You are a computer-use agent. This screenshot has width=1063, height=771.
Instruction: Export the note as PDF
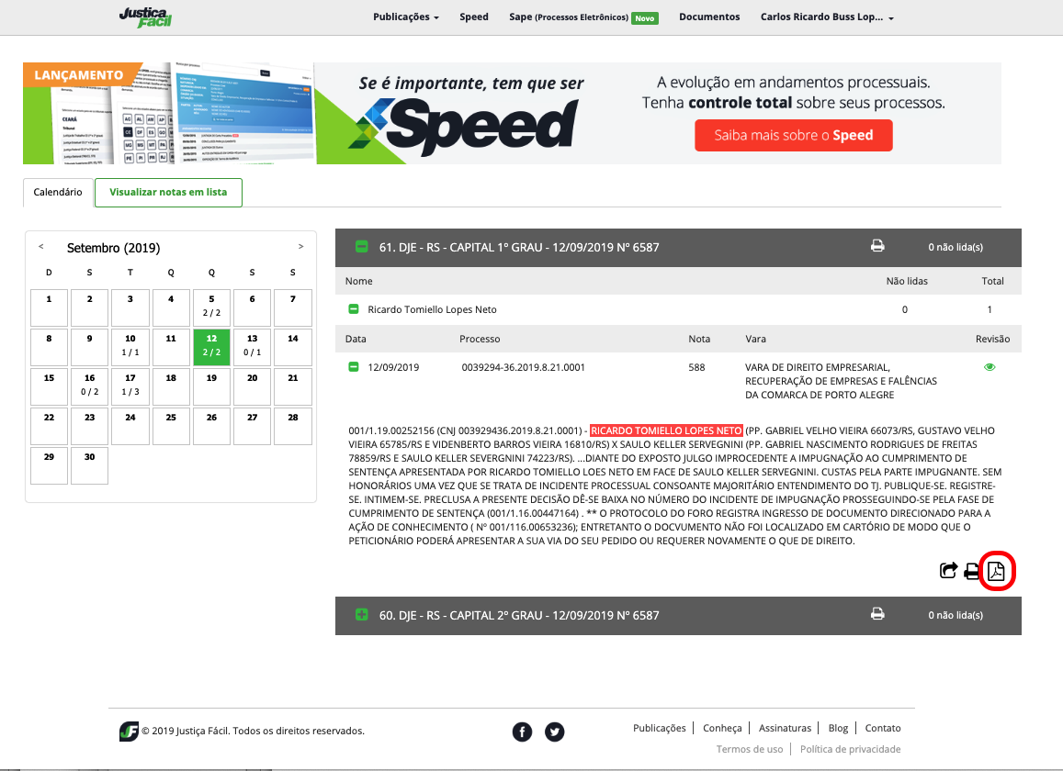tap(996, 571)
